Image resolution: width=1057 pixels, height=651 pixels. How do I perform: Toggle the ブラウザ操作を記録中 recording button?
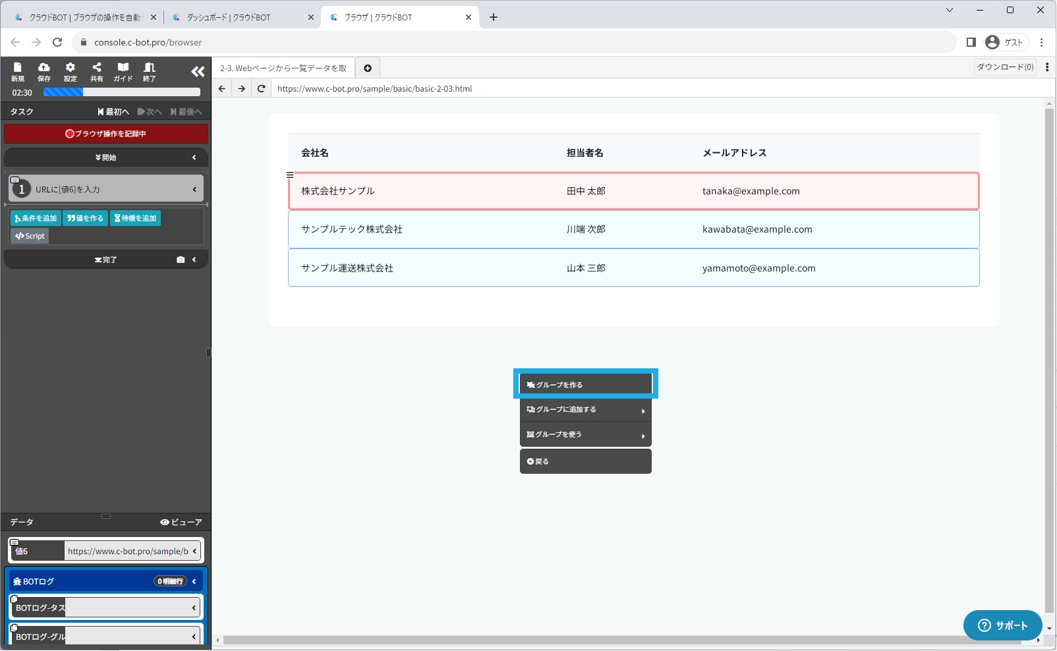[x=106, y=134]
